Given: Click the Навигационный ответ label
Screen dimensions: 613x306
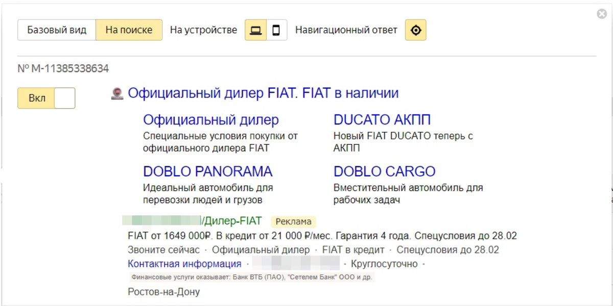Looking at the screenshot, I should click(346, 30).
